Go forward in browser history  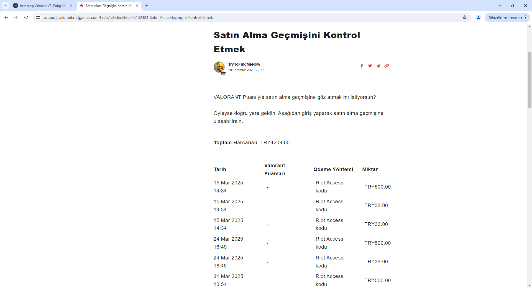[x=16, y=17]
